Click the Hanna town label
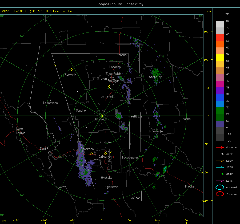 186,119
